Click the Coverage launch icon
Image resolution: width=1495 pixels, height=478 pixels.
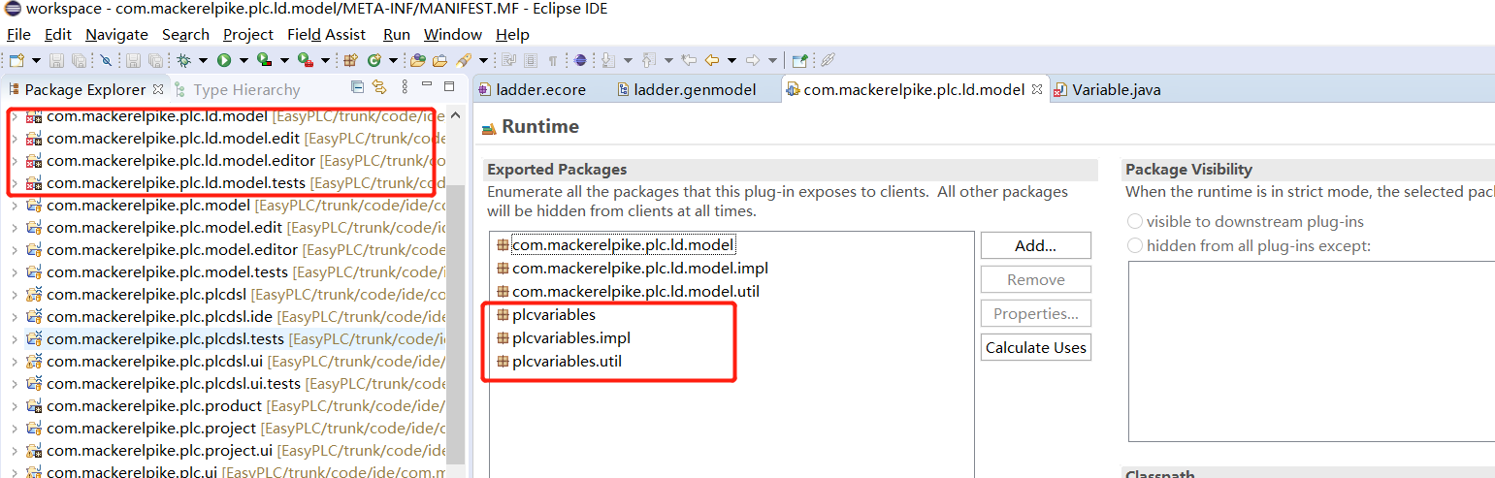(264, 60)
